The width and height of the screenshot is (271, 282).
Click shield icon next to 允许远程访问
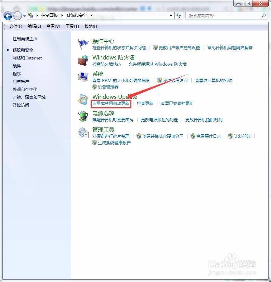(159, 80)
